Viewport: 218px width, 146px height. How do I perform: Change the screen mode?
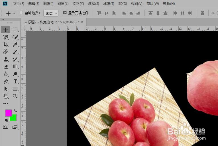pyautogui.click(x=15, y=127)
